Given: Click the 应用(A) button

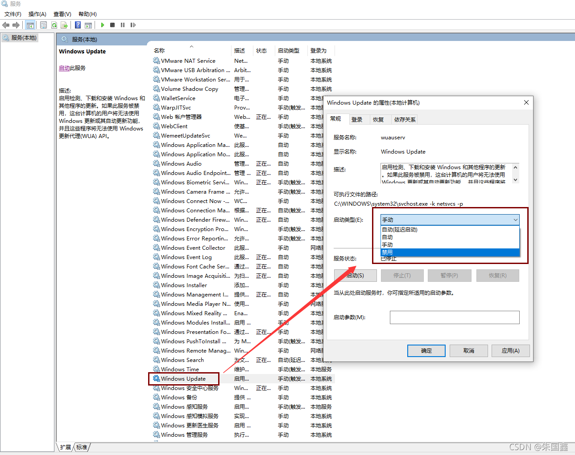Looking at the screenshot, I should (x=510, y=351).
